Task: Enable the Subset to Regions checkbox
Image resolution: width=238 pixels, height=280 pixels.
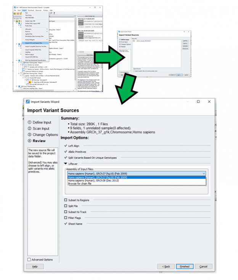Action: pos(66,200)
